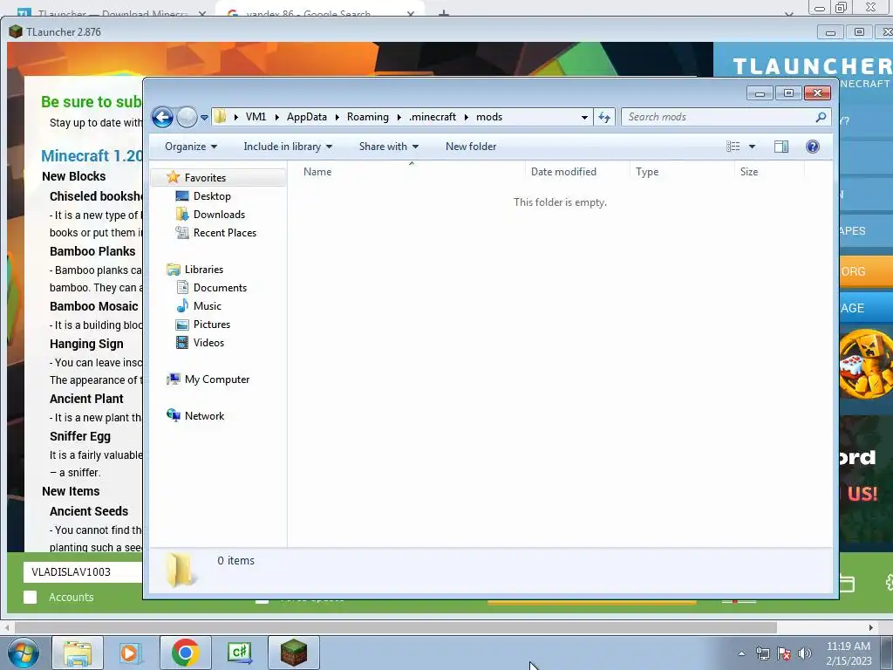Image resolution: width=893 pixels, height=670 pixels.
Task: Sort by the Type column
Action: [682, 172]
